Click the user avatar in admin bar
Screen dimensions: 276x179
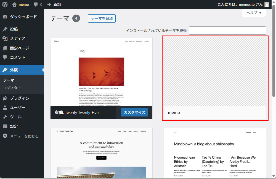click(267, 4)
